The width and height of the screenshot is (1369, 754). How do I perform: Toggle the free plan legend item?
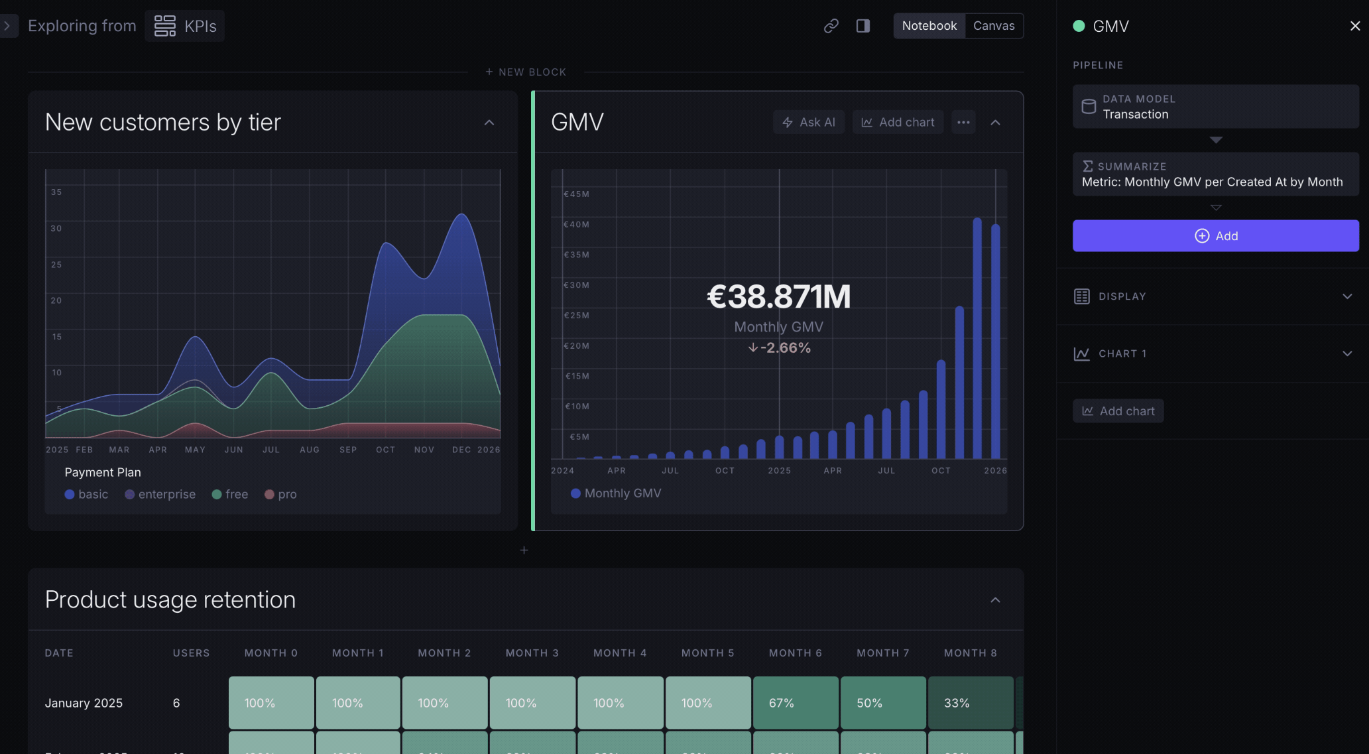(230, 494)
